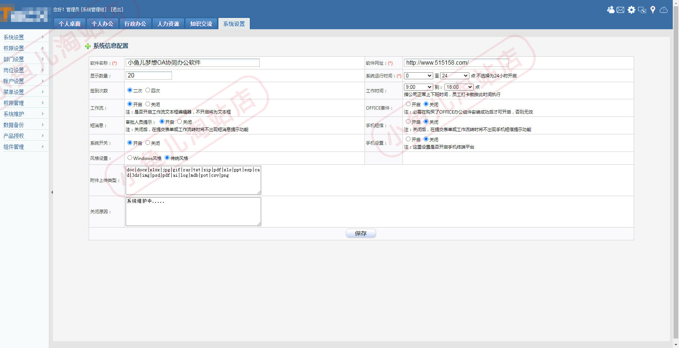679x348 pixels.
Task: Click the 关闭原因 textarea
Action: (x=193, y=211)
